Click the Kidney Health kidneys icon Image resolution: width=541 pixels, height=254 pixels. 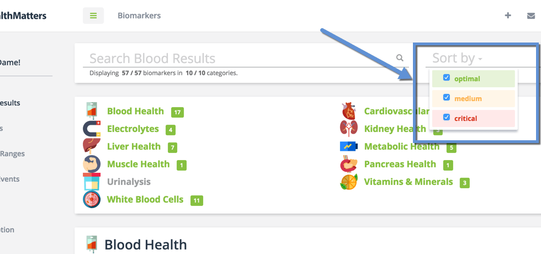(x=349, y=129)
